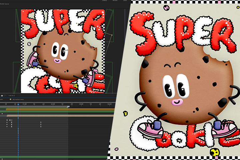Open the Render Queue tab
The width and height of the screenshot is (240, 160).
[4, 4]
